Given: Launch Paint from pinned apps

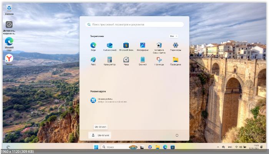Looking at the screenshot, I should [x=93, y=60].
